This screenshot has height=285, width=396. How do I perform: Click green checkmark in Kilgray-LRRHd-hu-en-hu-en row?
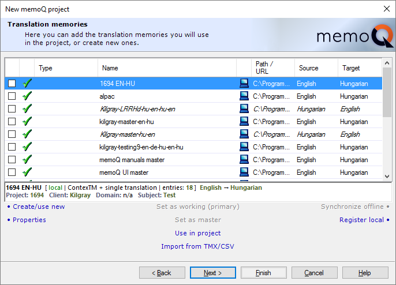click(27, 108)
